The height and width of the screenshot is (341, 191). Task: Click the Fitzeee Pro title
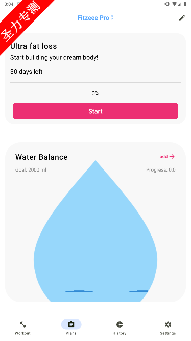pos(93,18)
